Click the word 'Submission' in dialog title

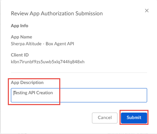click(x=89, y=14)
